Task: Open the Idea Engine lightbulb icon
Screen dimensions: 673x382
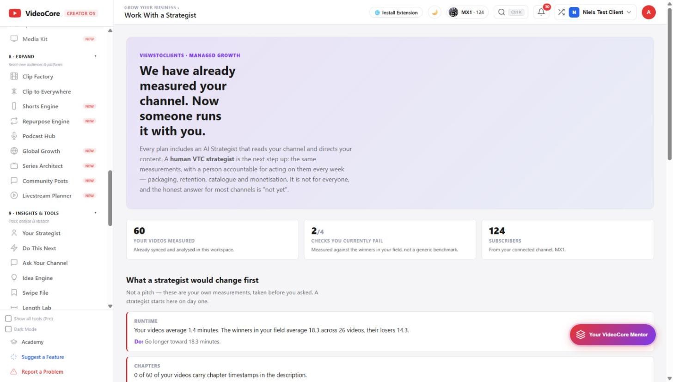Action: 14,278
